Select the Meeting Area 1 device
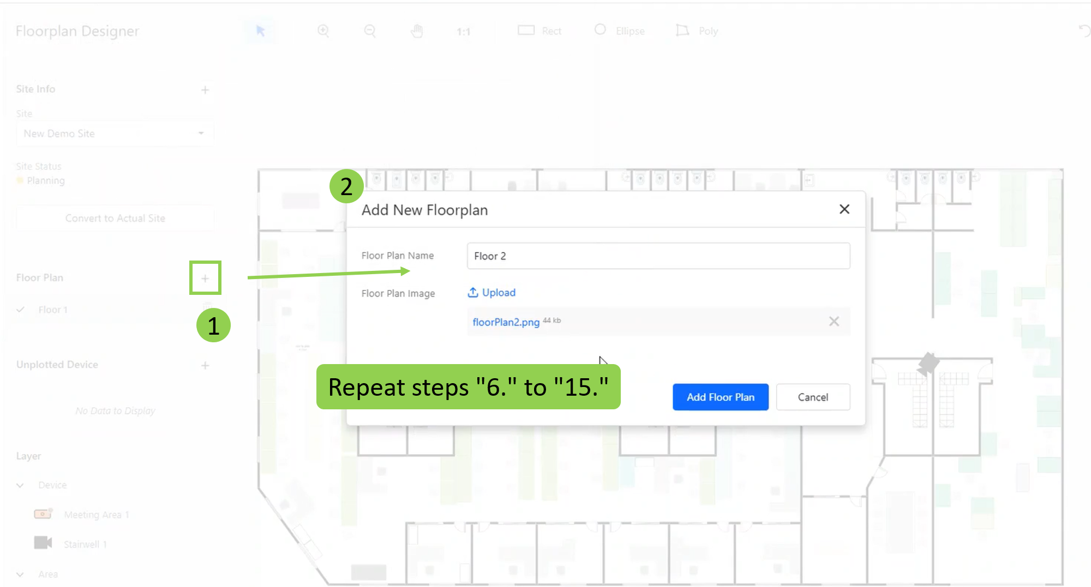The width and height of the screenshot is (1091, 587). (x=96, y=515)
